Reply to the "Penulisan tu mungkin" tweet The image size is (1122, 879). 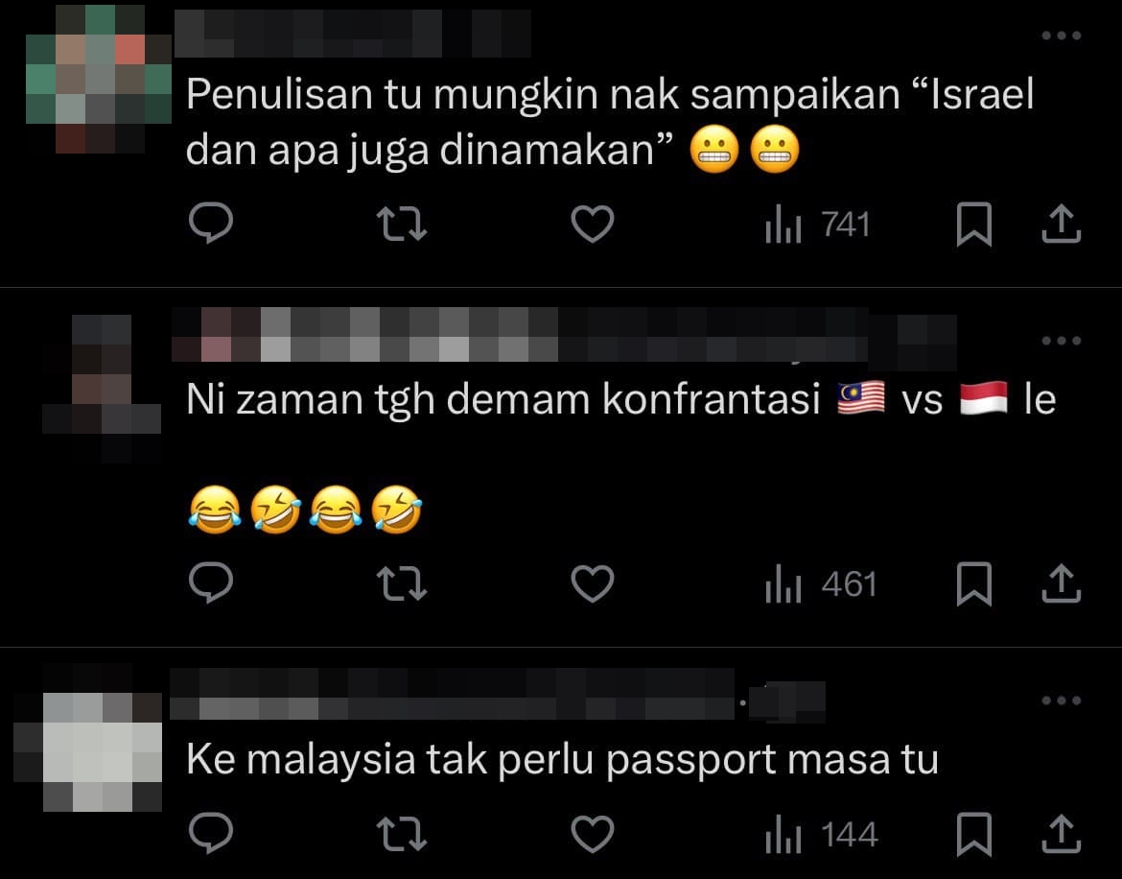tap(211, 224)
